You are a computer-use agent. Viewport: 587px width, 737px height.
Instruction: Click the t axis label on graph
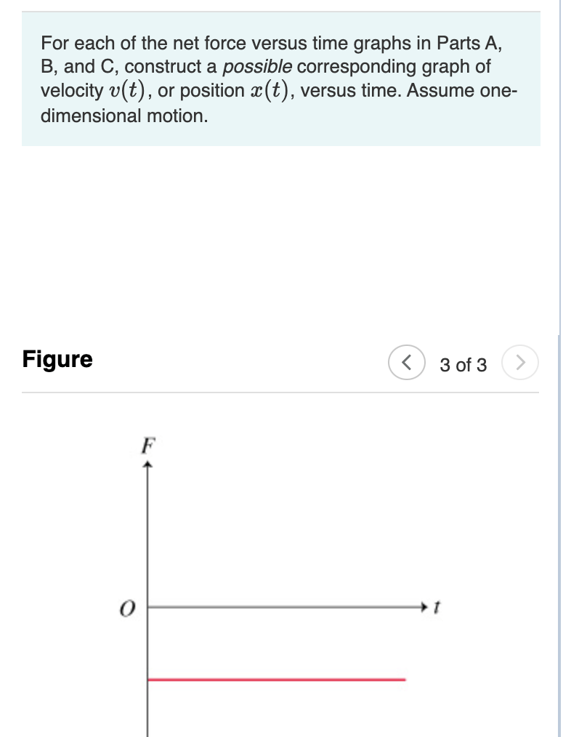click(x=436, y=607)
